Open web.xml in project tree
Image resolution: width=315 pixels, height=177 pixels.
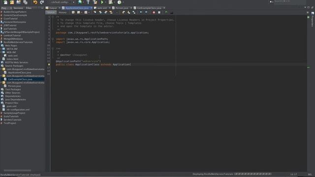pyautogui.click(x=13, y=56)
